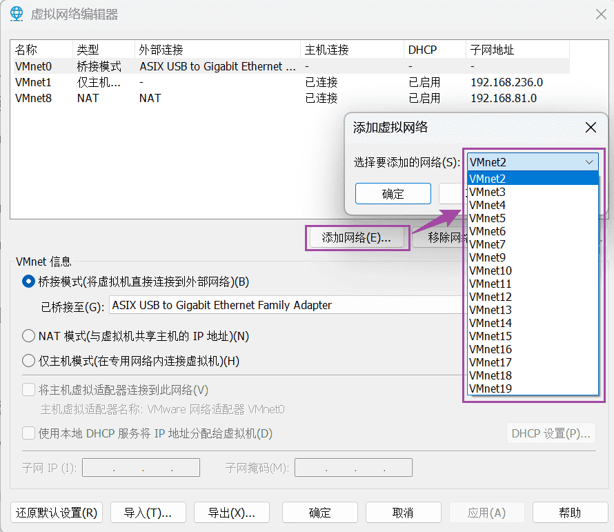Click the 导入(T)... button
This screenshot has height=532, width=614.
[x=147, y=513]
